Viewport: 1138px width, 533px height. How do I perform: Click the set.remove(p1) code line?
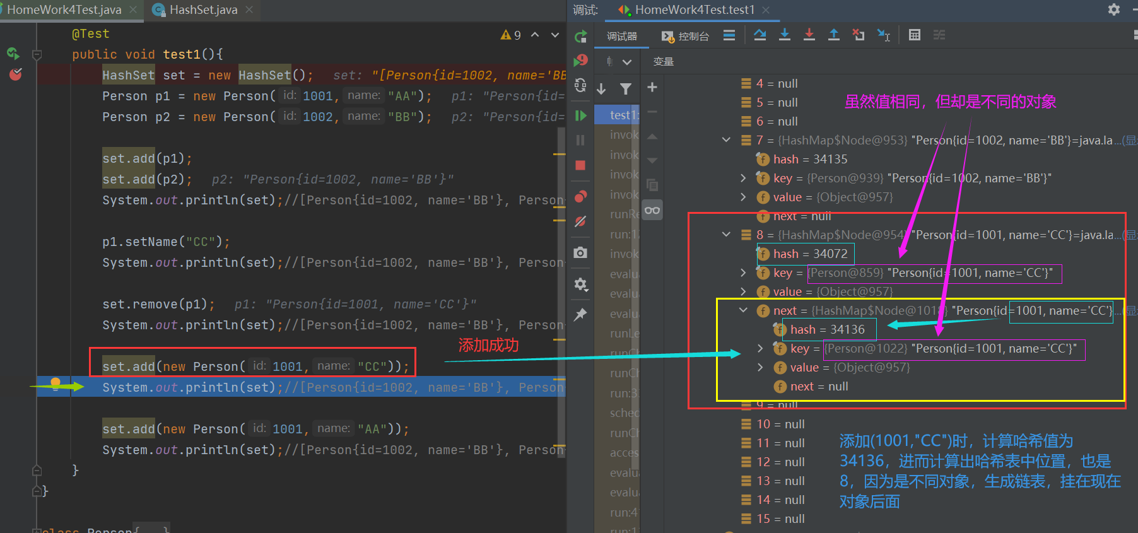click(x=158, y=304)
